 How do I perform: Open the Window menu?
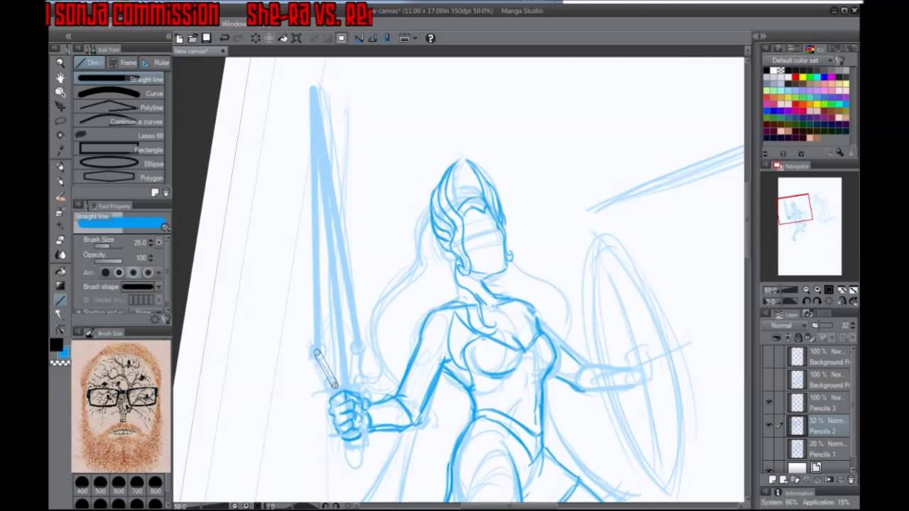click(x=234, y=24)
